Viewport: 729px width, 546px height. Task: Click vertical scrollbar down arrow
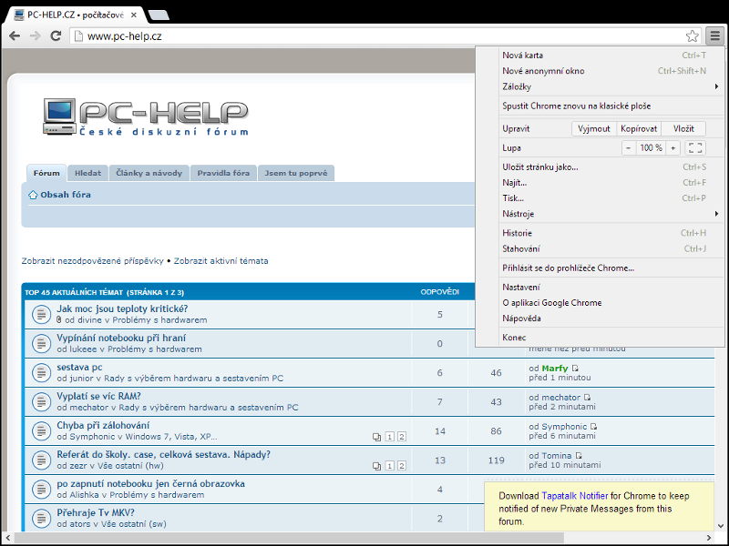[721, 526]
